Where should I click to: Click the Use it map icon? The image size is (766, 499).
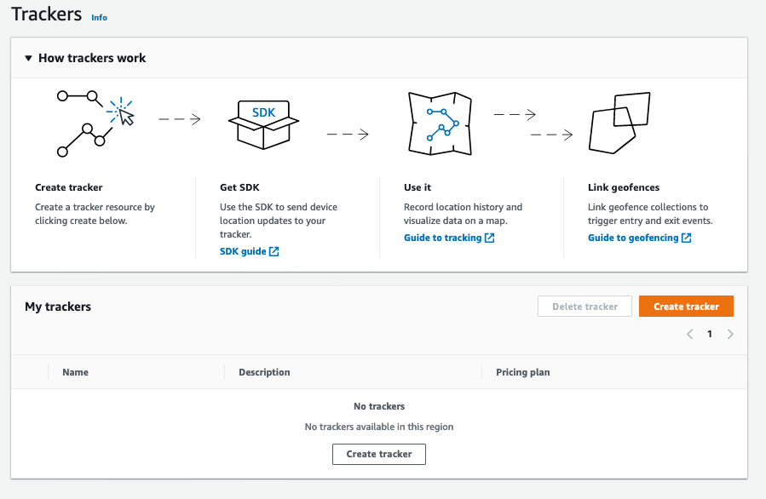coord(439,123)
